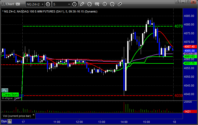Open the circled A toolbar menu
The height and width of the screenshot is (125, 198).
pyautogui.click(x=112, y=4)
